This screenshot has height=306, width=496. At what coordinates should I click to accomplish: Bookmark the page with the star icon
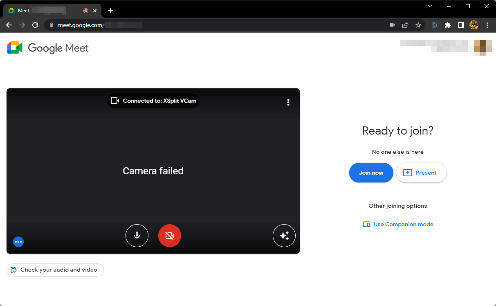click(x=418, y=25)
